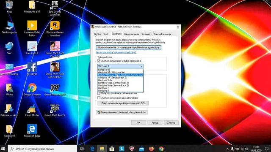Screen dimensions: 271x152
Task: Choose Windows 8 from the list
Action: pyautogui.click(x=120, y=91)
